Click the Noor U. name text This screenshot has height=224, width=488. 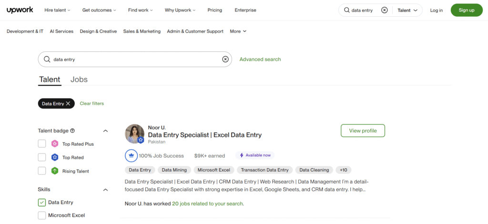(x=157, y=128)
